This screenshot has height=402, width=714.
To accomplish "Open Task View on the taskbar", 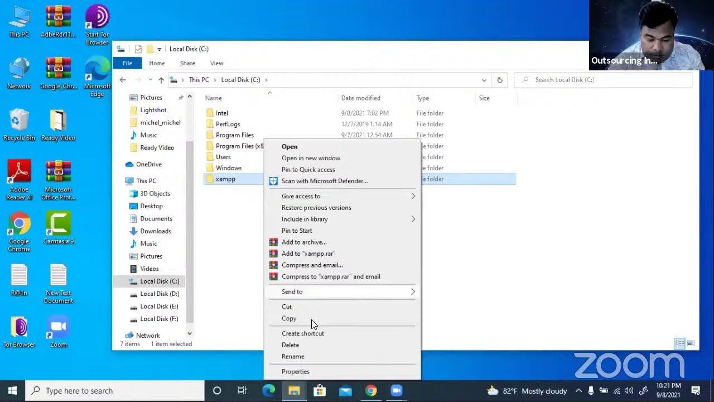I will tap(242, 391).
